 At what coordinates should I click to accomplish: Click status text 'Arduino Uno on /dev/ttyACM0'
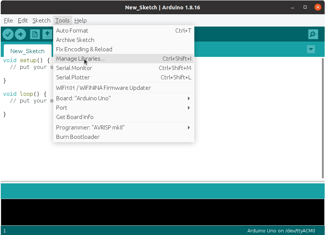pos(281,231)
